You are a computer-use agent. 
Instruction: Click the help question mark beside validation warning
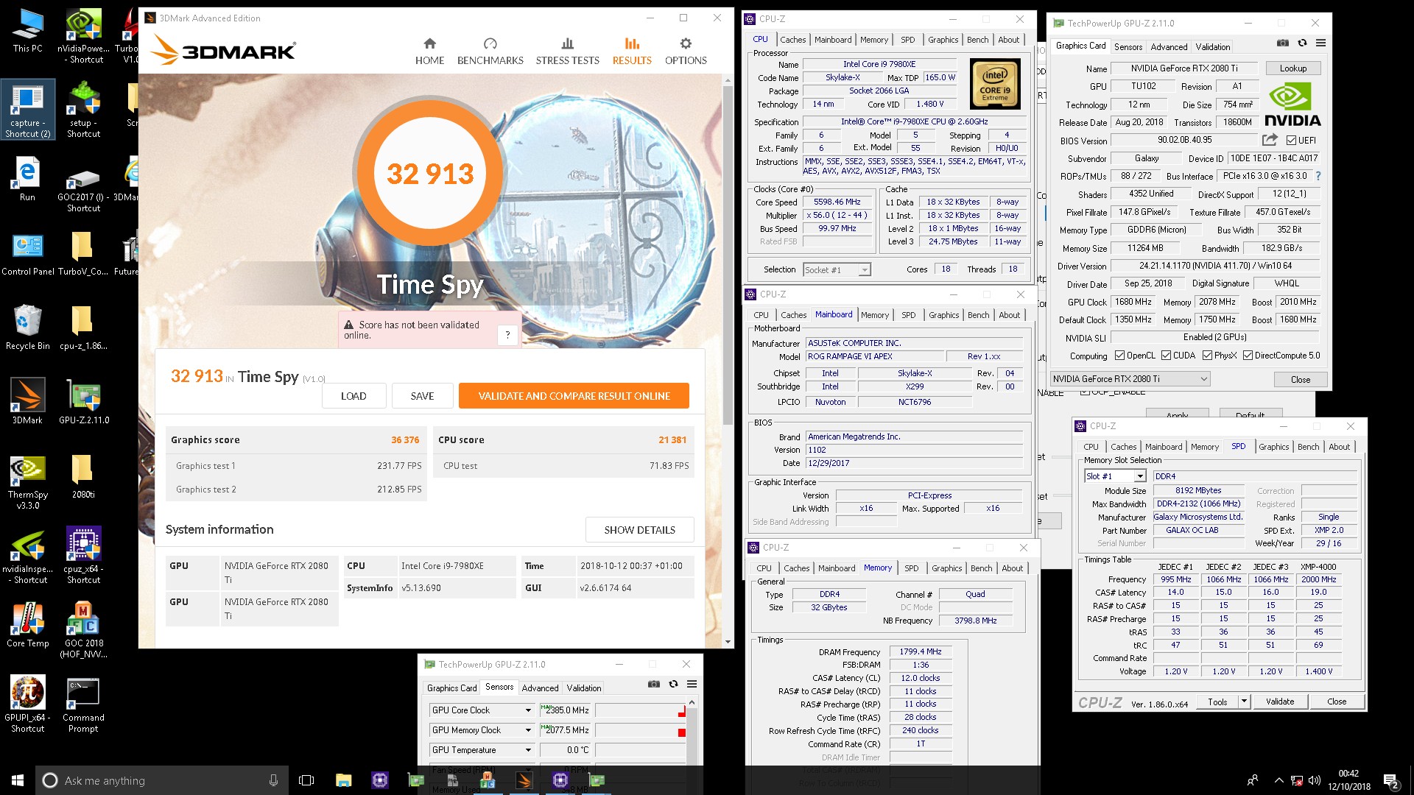(x=507, y=335)
